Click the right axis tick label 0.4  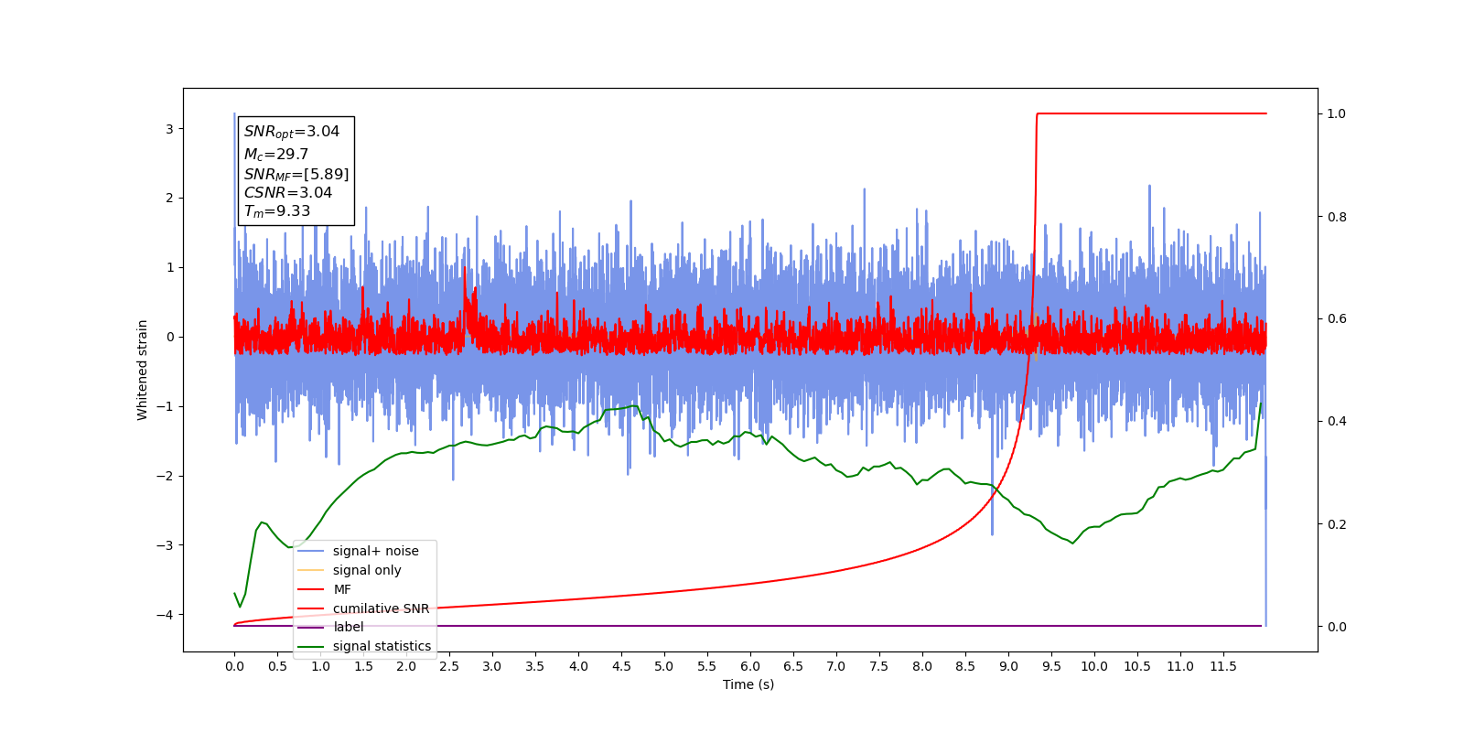[x=1336, y=422]
